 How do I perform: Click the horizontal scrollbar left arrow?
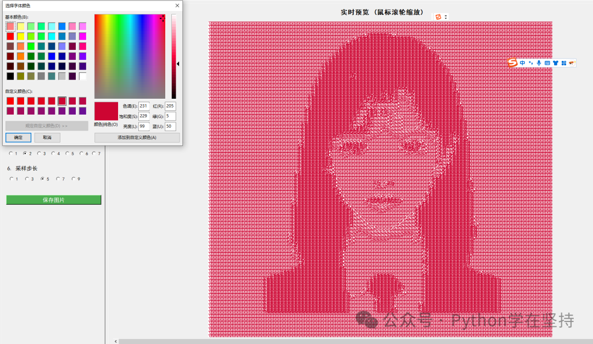116,341
